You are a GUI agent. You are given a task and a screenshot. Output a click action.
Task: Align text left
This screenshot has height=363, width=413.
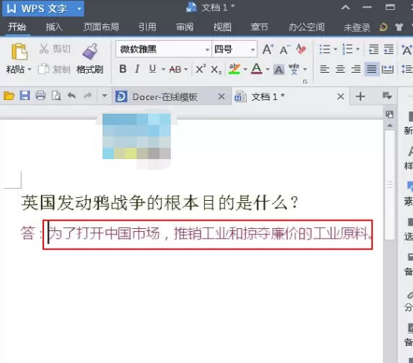tap(324, 70)
